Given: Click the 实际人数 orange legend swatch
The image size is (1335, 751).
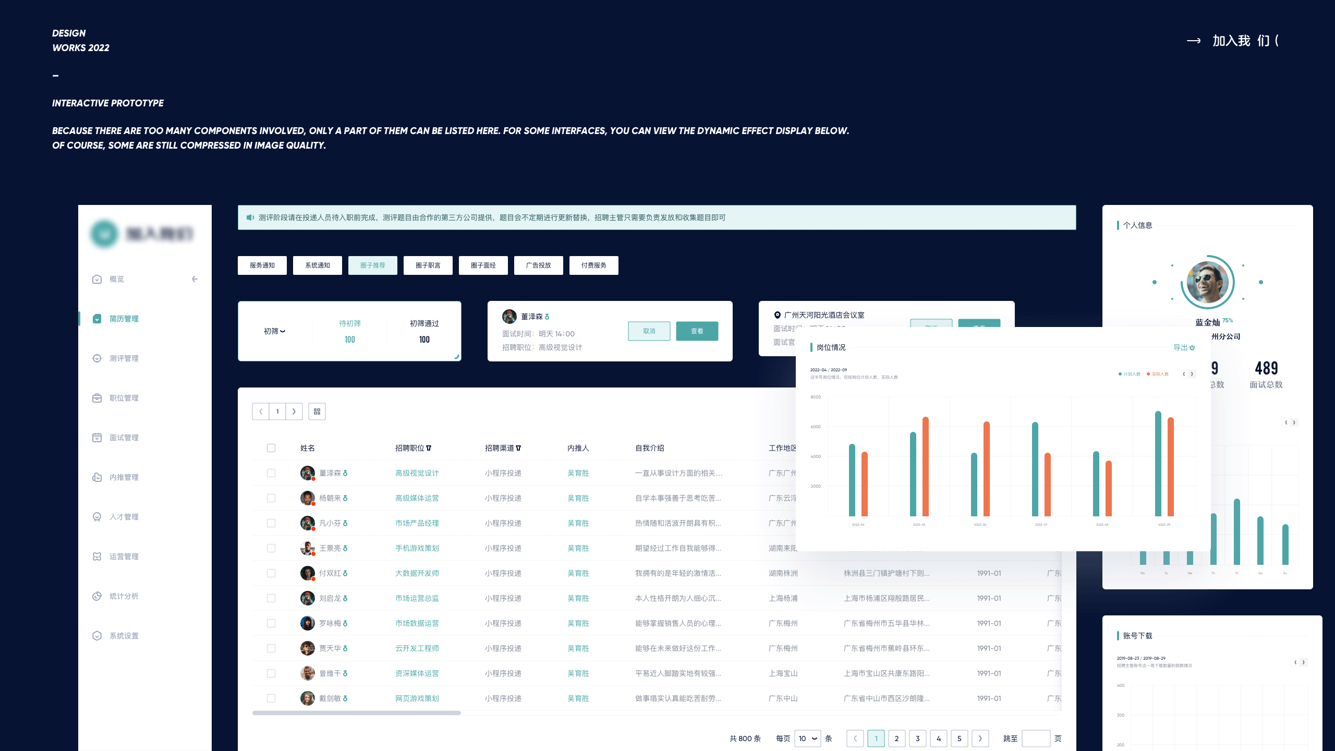Looking at the screenshot, I should coord(1148,374).
